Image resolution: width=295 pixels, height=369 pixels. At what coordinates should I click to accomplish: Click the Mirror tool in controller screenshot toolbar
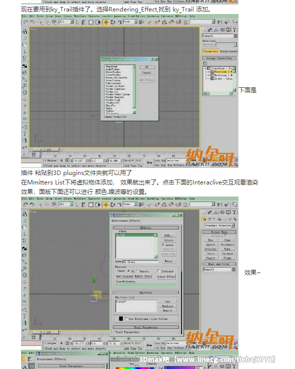tap(220, 22)
